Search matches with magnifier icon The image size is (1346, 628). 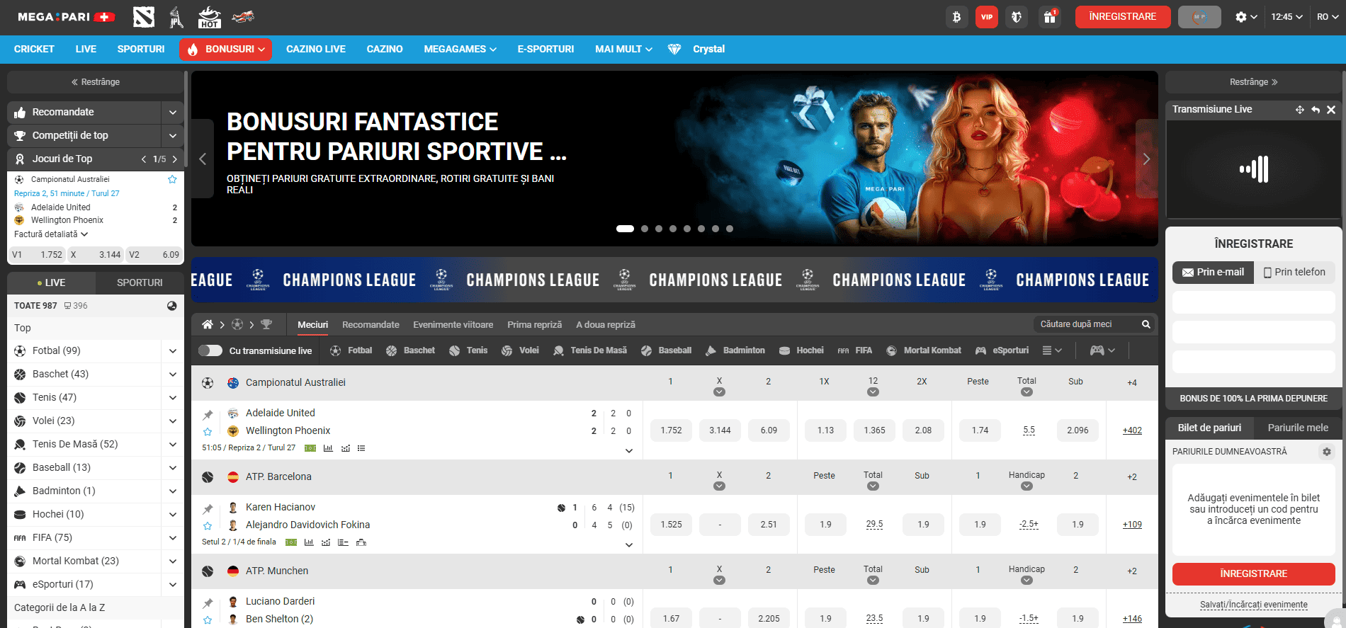tap(1146, 324)
